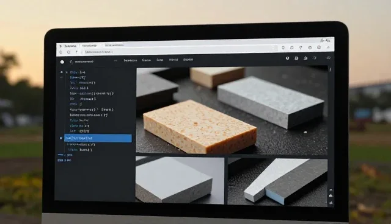The image size is (391, 224).
Task: Click the vertical scrollbar handle beside the top image
Action: pos(330,70)
